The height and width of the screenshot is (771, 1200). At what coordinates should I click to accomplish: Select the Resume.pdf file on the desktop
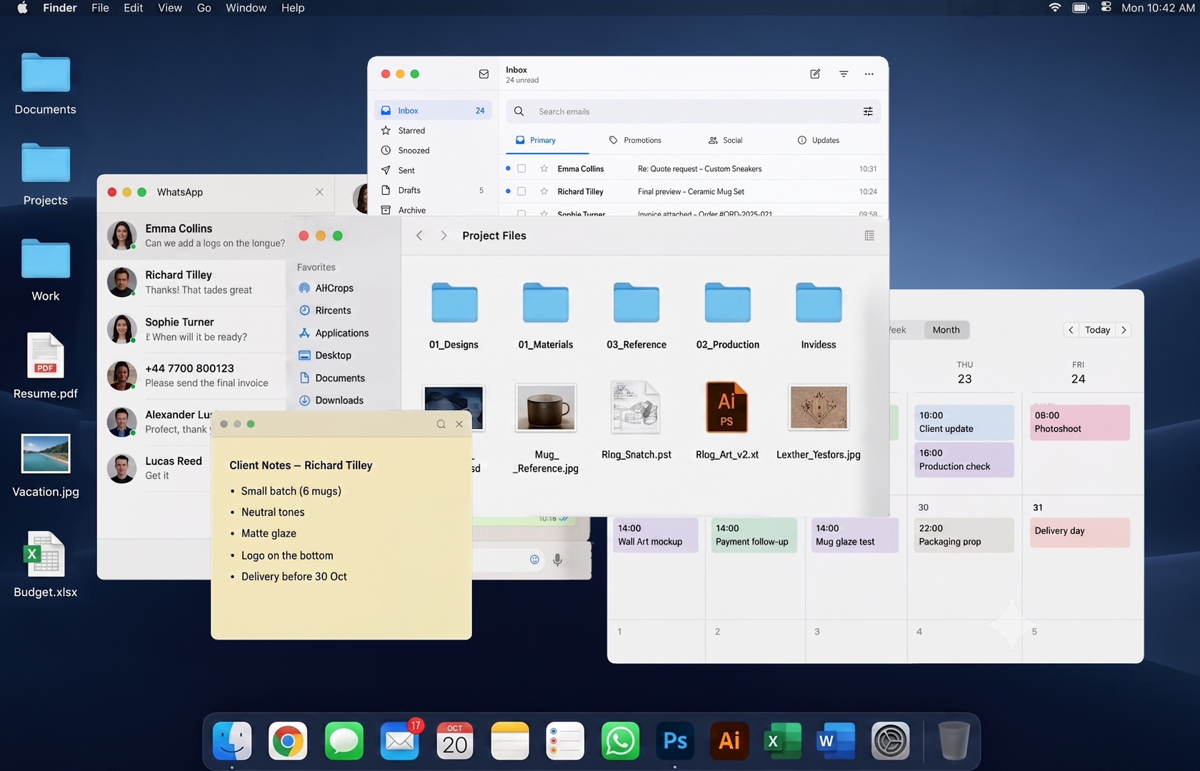tap(46, 366)
